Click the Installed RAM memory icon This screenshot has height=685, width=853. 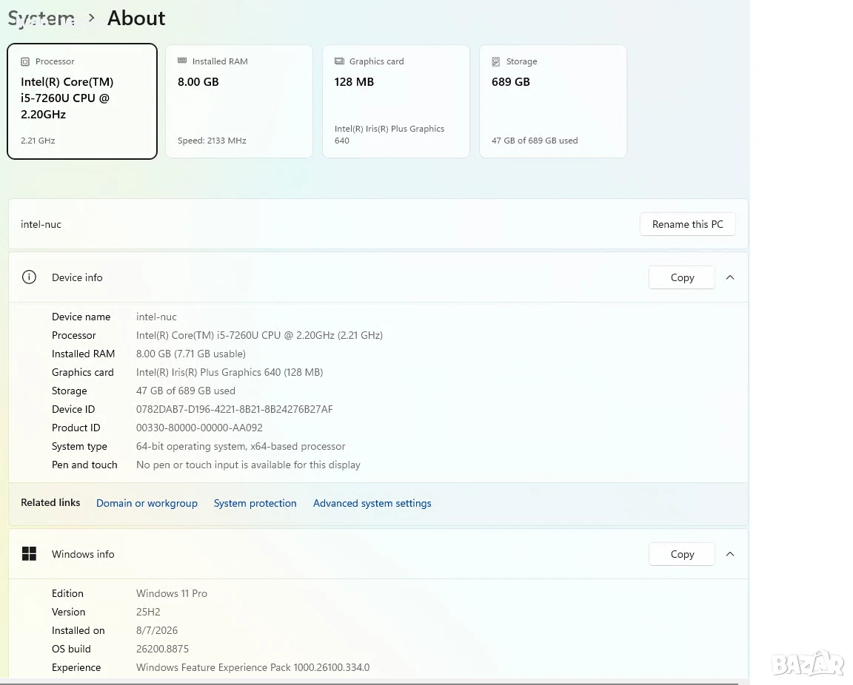[182, 61]
